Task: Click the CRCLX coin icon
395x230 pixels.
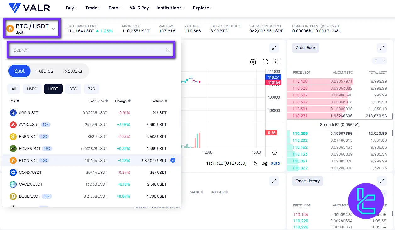Action: 13,184
